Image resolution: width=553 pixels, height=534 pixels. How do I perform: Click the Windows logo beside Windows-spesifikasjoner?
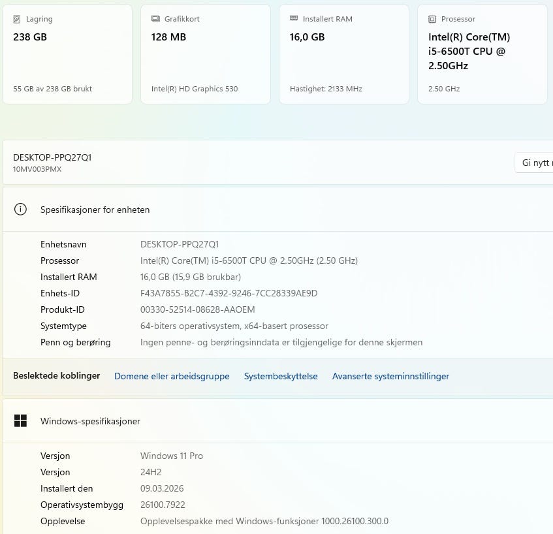[21, 421]
